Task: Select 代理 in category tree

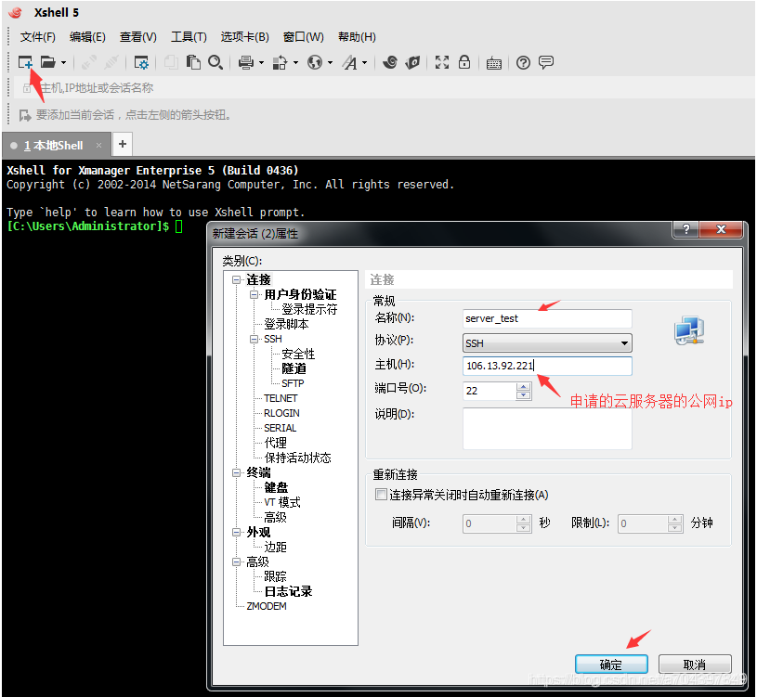Action: tap(275, 443)
